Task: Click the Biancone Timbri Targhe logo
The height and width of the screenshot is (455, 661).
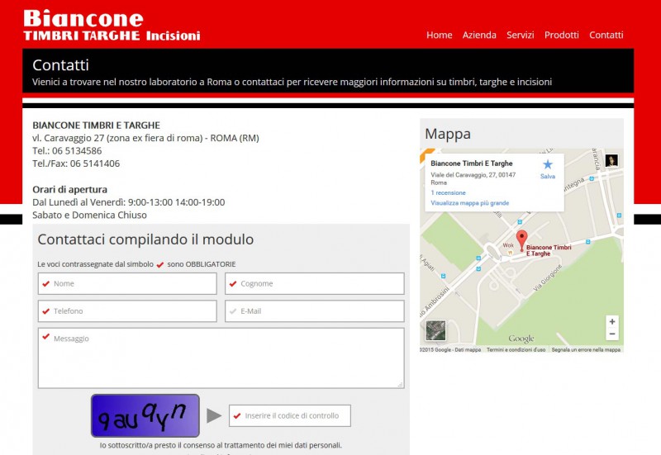Action: click(112, 26)
